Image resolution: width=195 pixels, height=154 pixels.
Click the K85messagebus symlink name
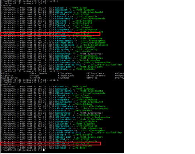[64, 41]
